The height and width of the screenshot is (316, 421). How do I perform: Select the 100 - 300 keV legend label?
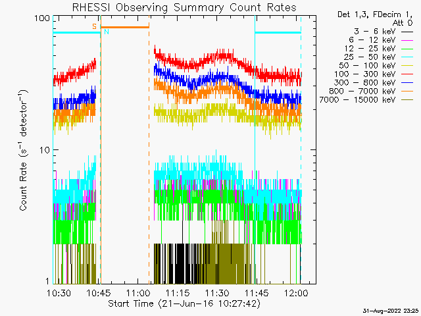tap(365, 74)
